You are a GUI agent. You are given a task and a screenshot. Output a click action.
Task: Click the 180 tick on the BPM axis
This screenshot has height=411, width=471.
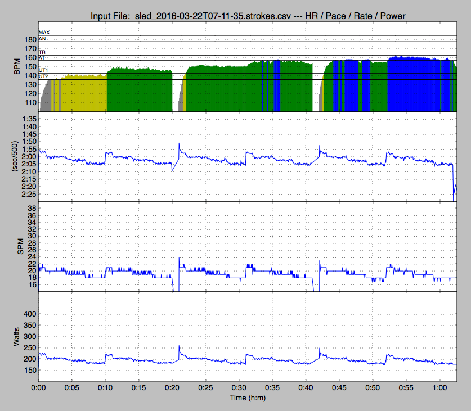coord(28,40)
